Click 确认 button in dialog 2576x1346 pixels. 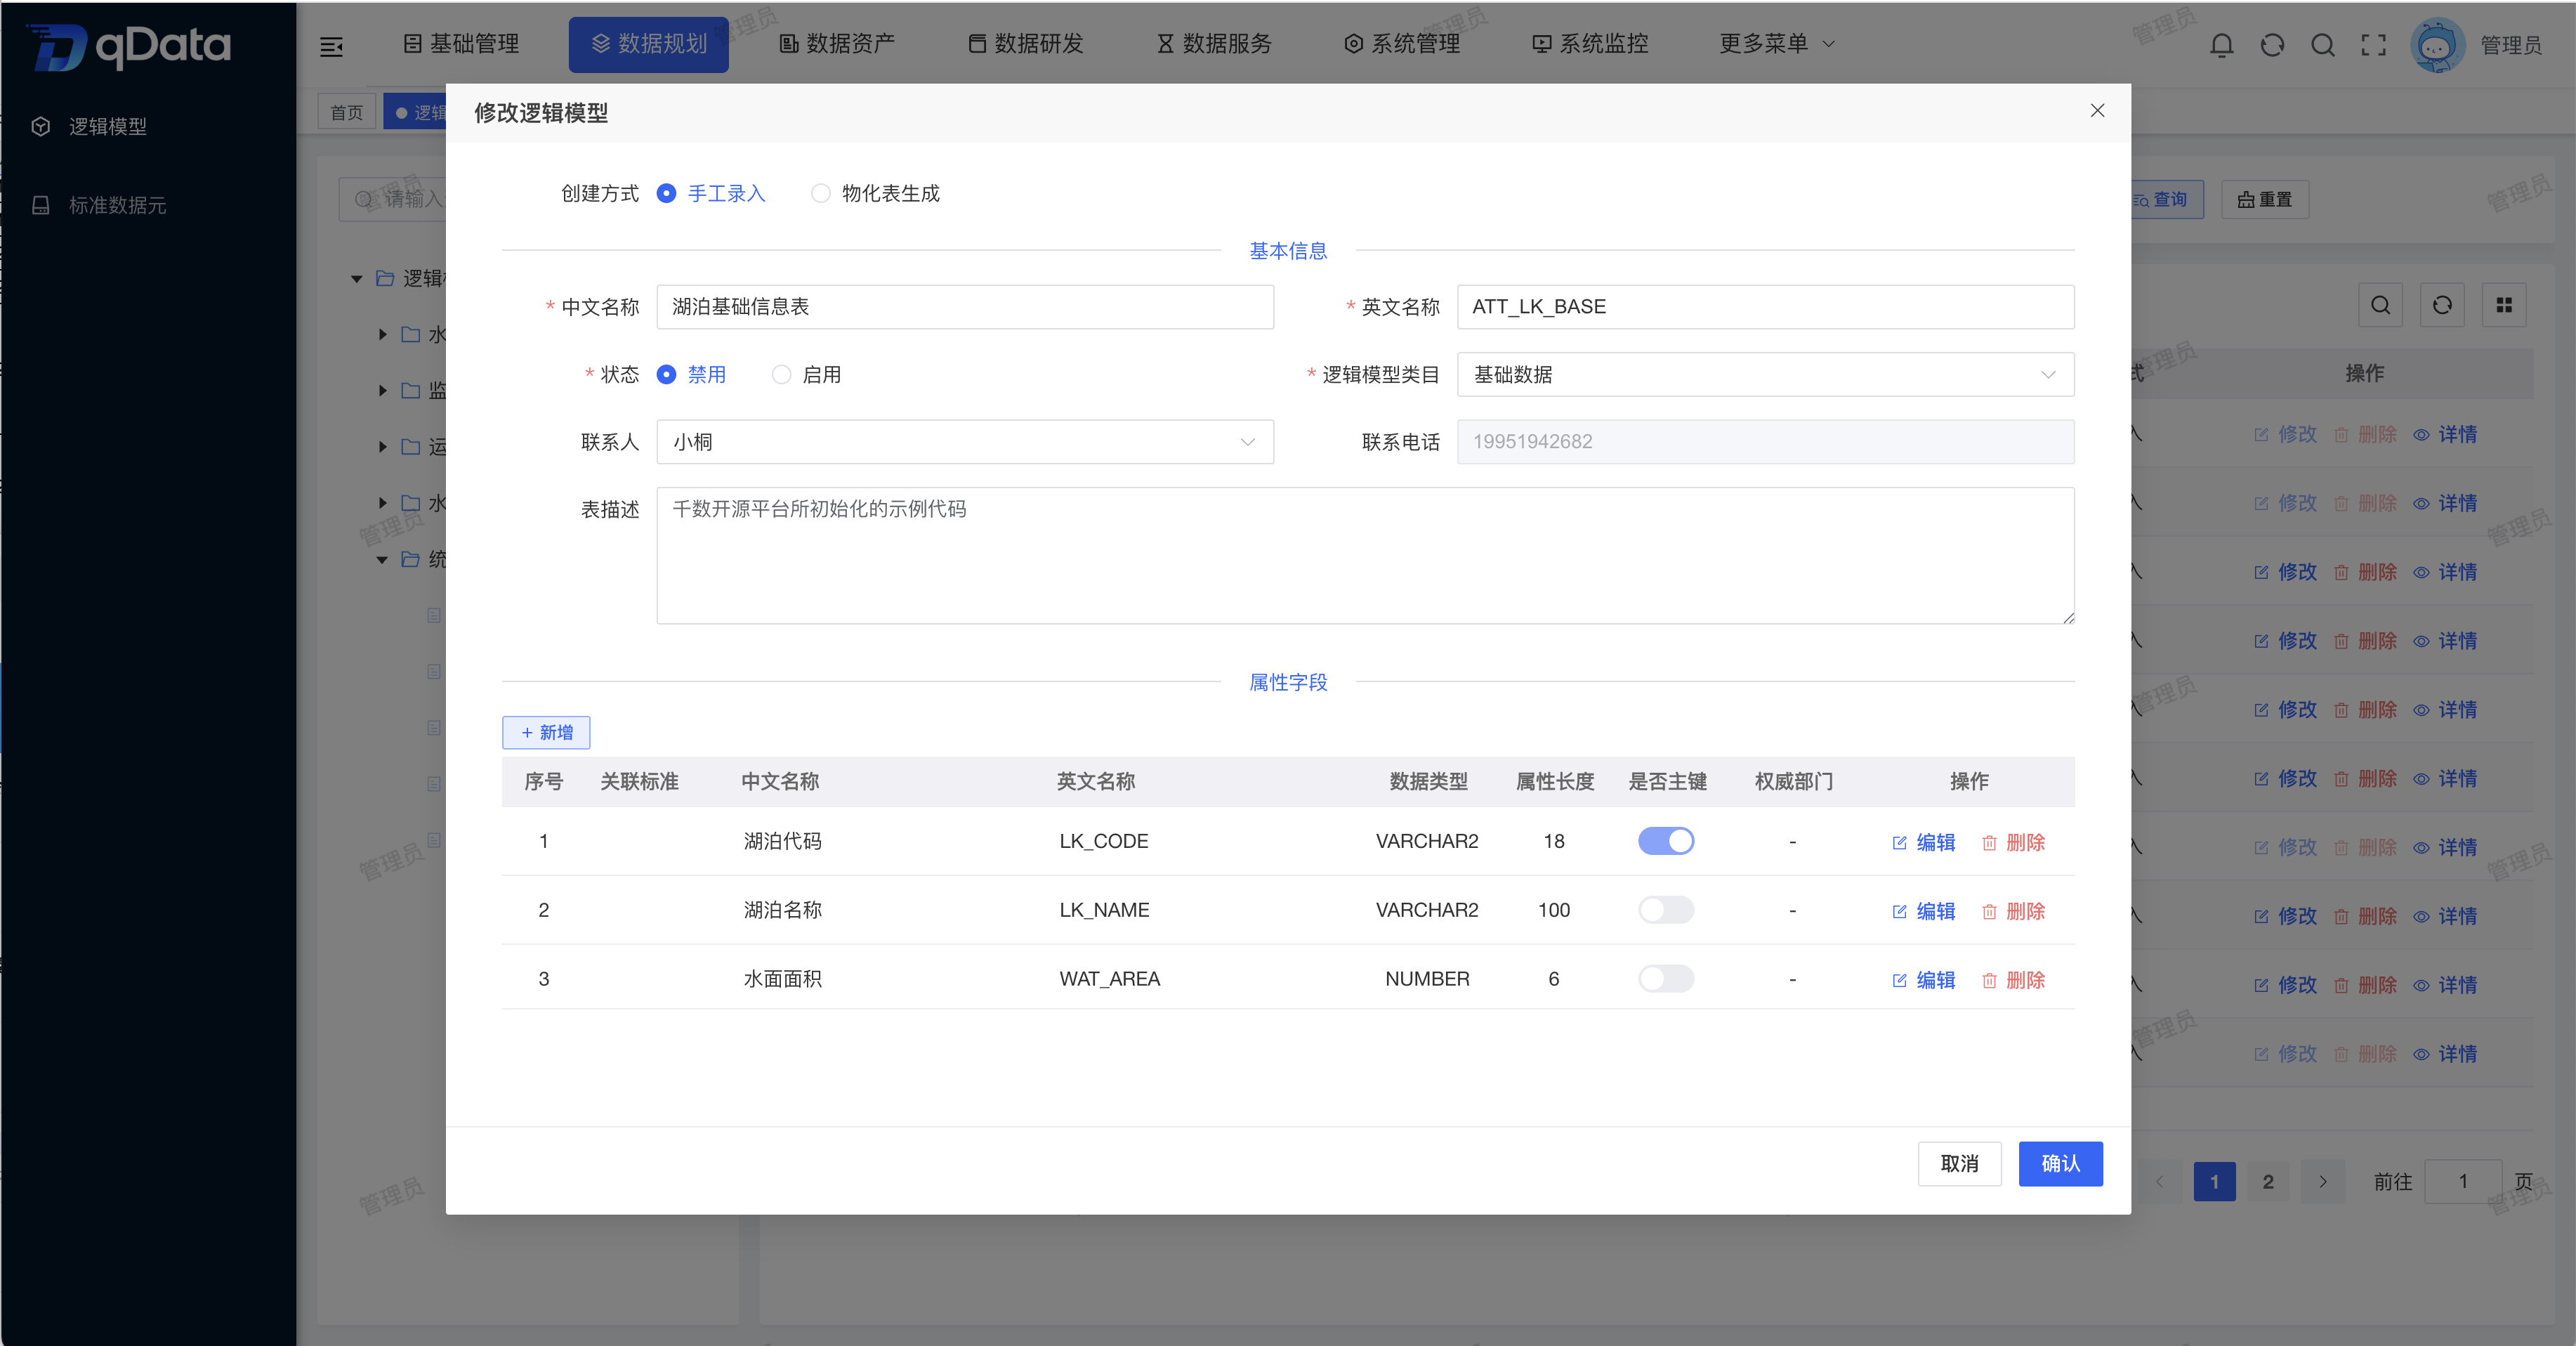[2060, 1164]
